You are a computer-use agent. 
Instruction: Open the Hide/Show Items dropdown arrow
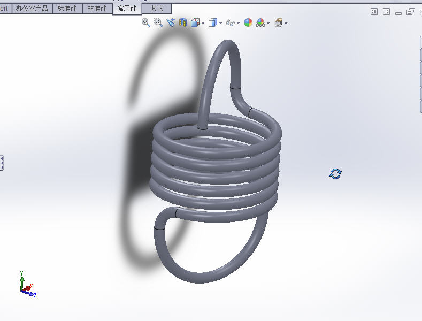[x=238, y=23]
